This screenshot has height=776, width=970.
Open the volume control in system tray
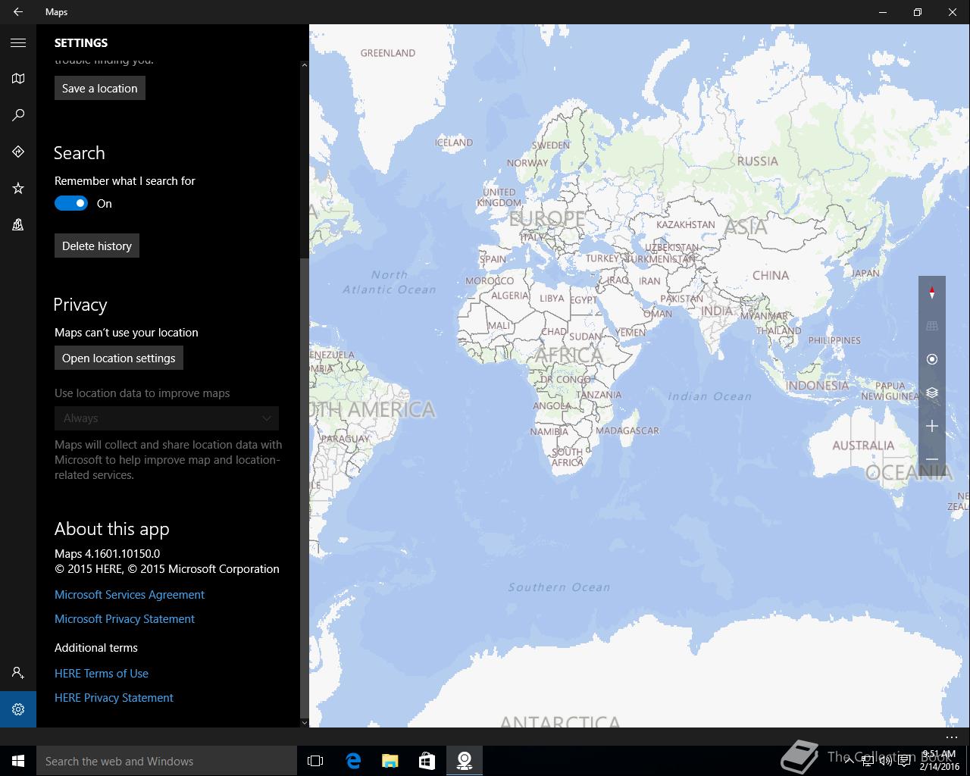pyautogui.click(x=885, y=761)
